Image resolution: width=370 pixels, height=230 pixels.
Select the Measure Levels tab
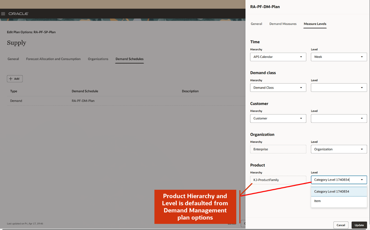pyautogui.click(x=315, y=24)
